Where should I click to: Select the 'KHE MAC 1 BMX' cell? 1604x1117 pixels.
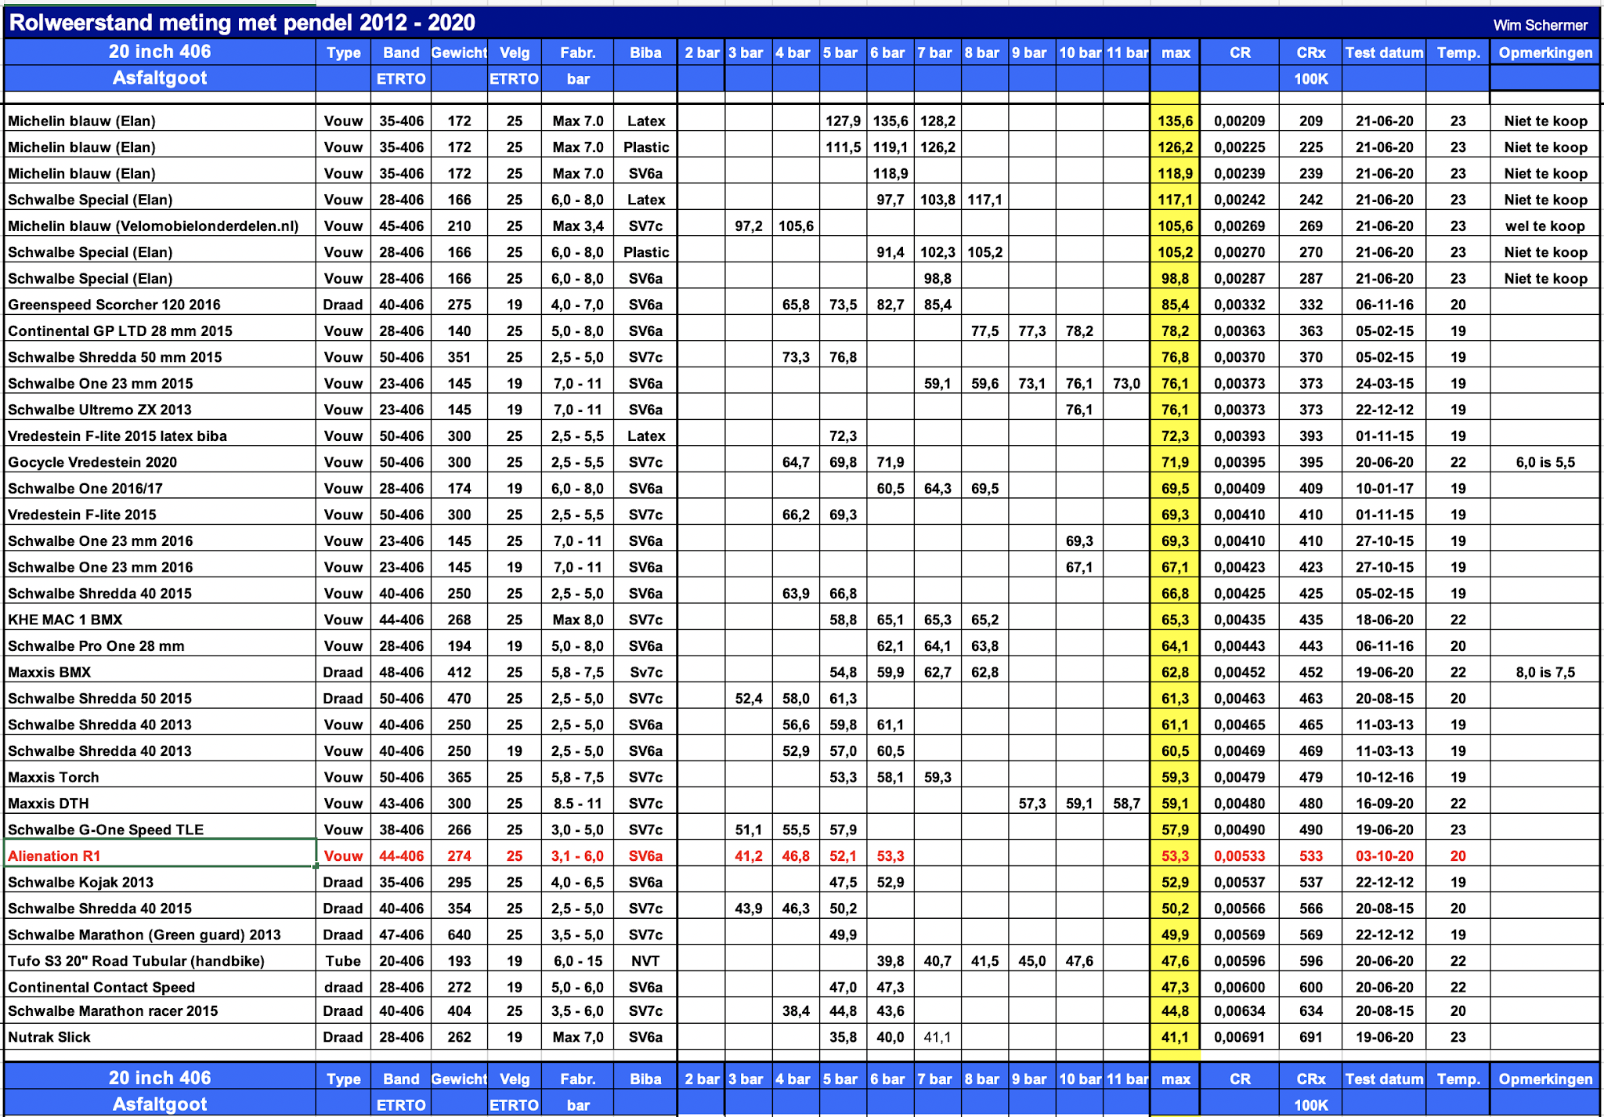click(x=65, y=620)
